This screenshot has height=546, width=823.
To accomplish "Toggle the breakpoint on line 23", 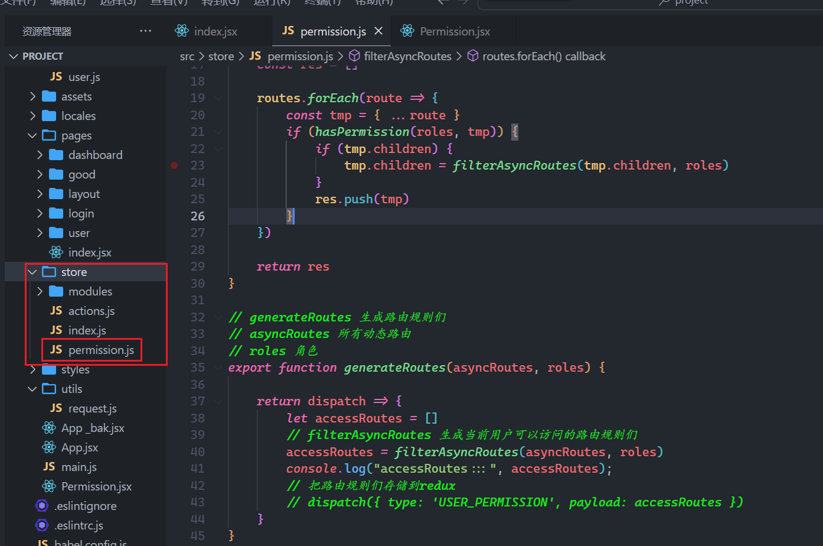I will [x=174, y=165].
